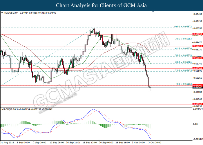
Task: Select the 0.64362 red price label
Action: pos(197,104)
